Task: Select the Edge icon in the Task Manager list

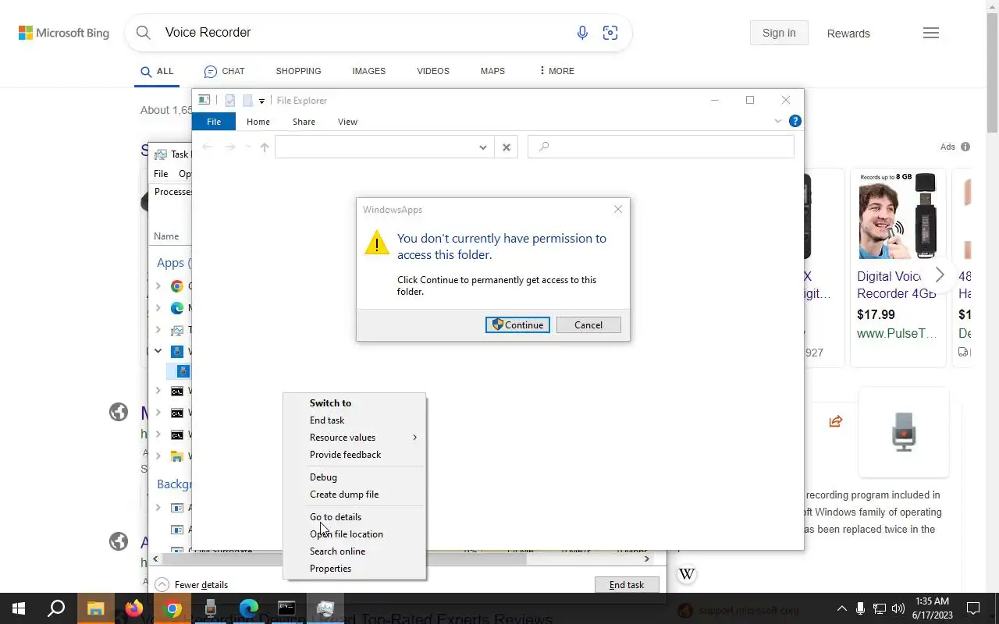Action: [x=177, y=308]
